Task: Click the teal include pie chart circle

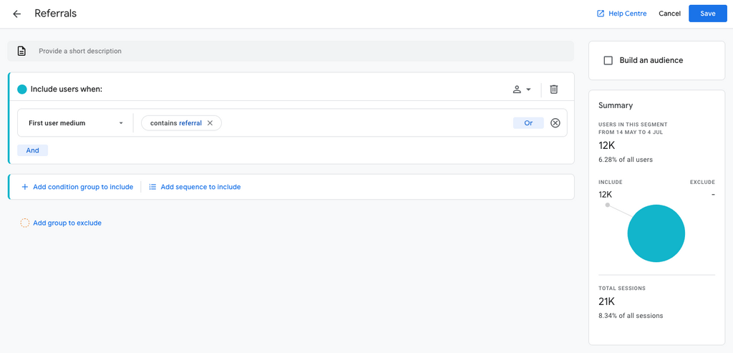Action: click(x=656, y=233)
